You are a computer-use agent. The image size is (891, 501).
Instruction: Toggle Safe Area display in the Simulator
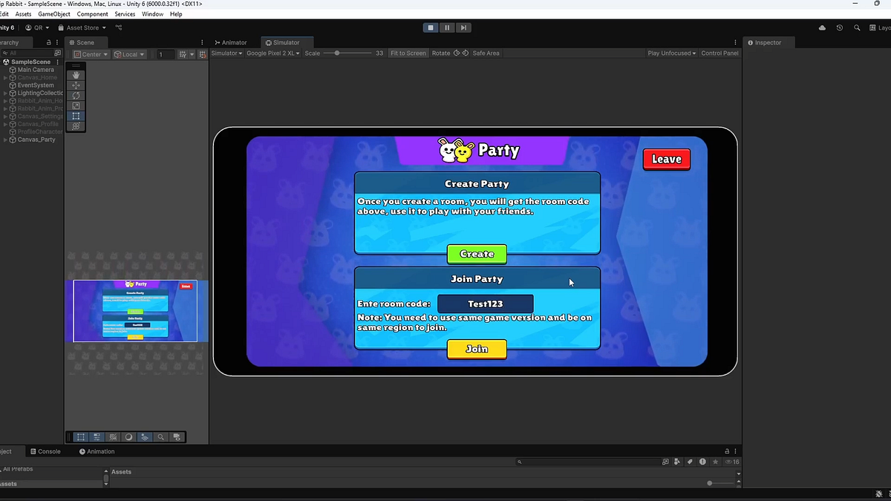click(486, 53)
